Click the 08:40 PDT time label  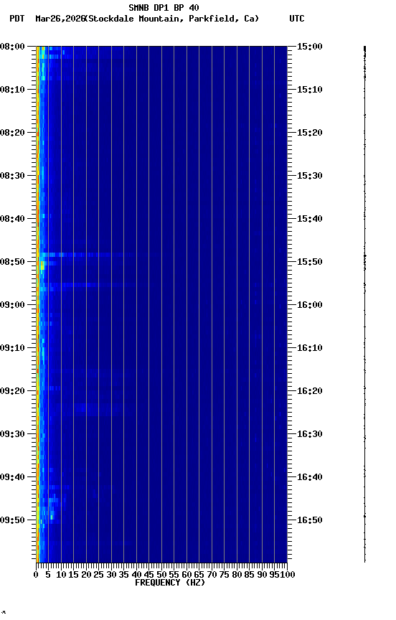[x=12, y=219]
